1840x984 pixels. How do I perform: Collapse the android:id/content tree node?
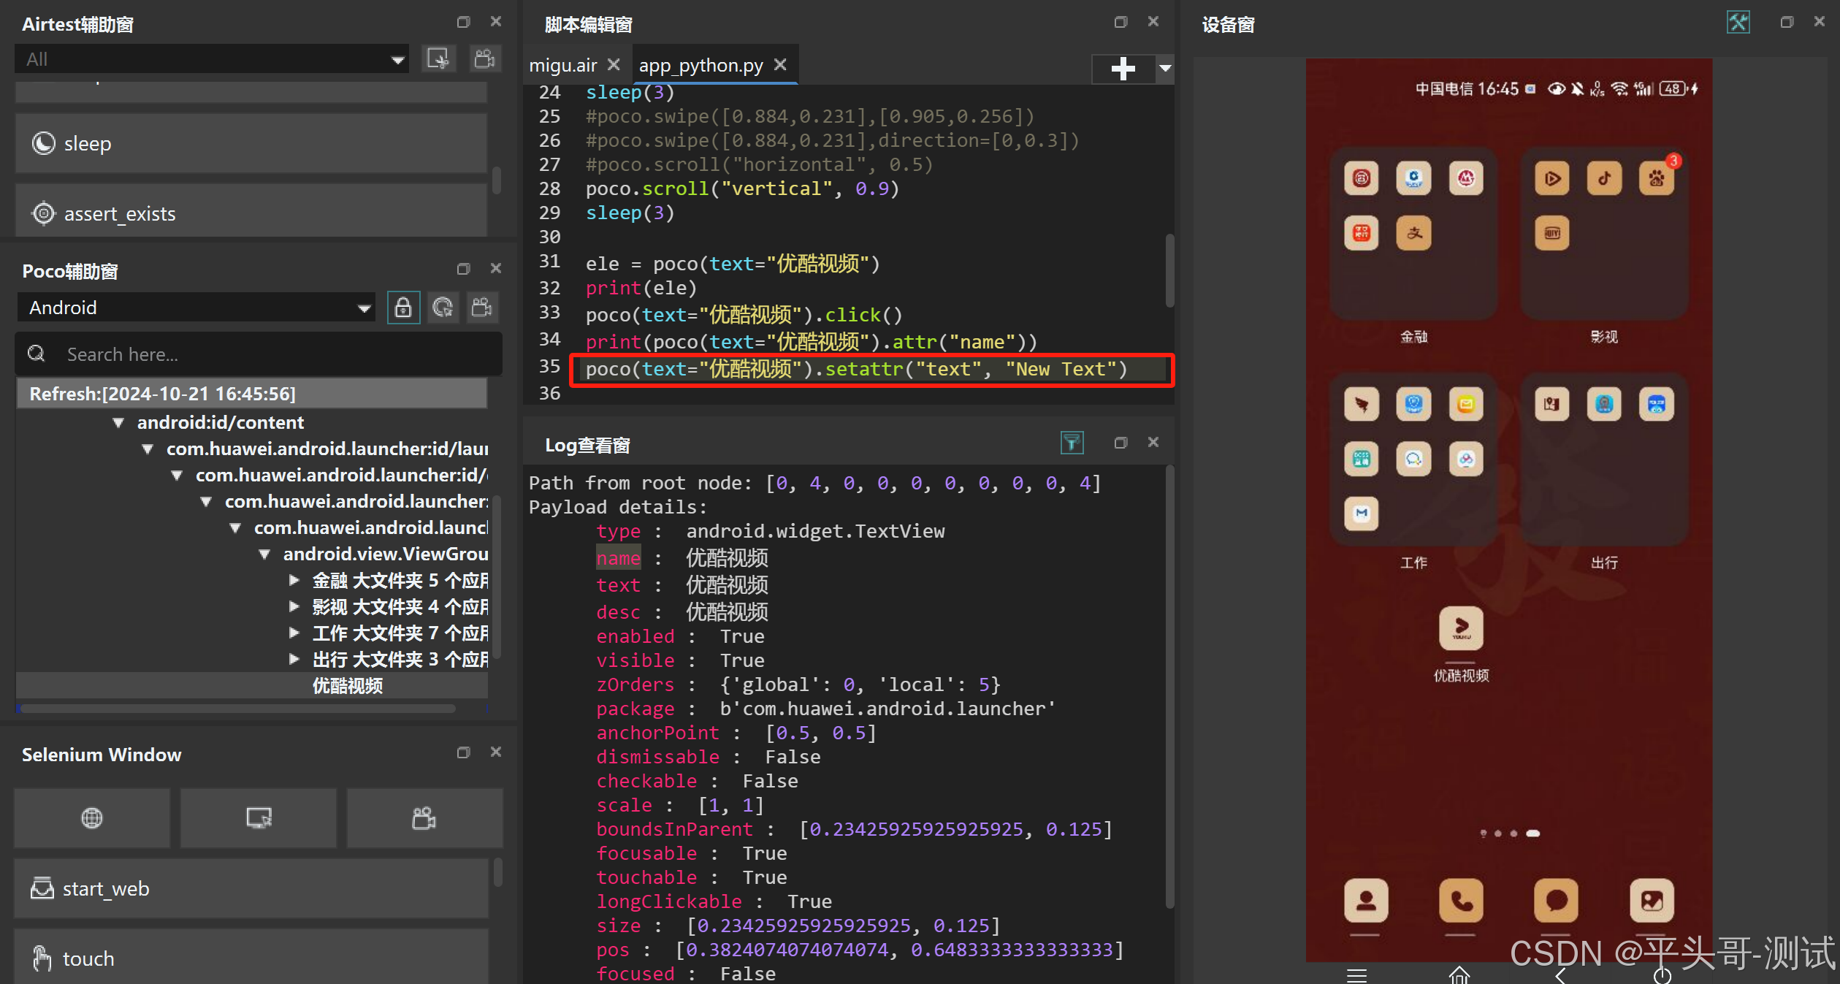coord(118,423)
